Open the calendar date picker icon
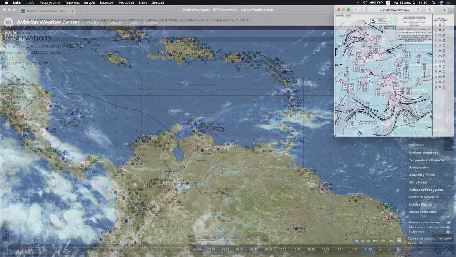This screenshot has height=257, width=456. click(x=399, y=240)
